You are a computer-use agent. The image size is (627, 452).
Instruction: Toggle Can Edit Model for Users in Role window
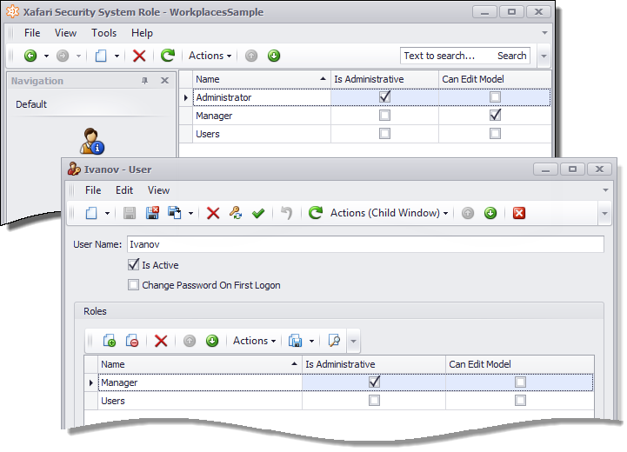pyautogui.click(x=495, y=134)
